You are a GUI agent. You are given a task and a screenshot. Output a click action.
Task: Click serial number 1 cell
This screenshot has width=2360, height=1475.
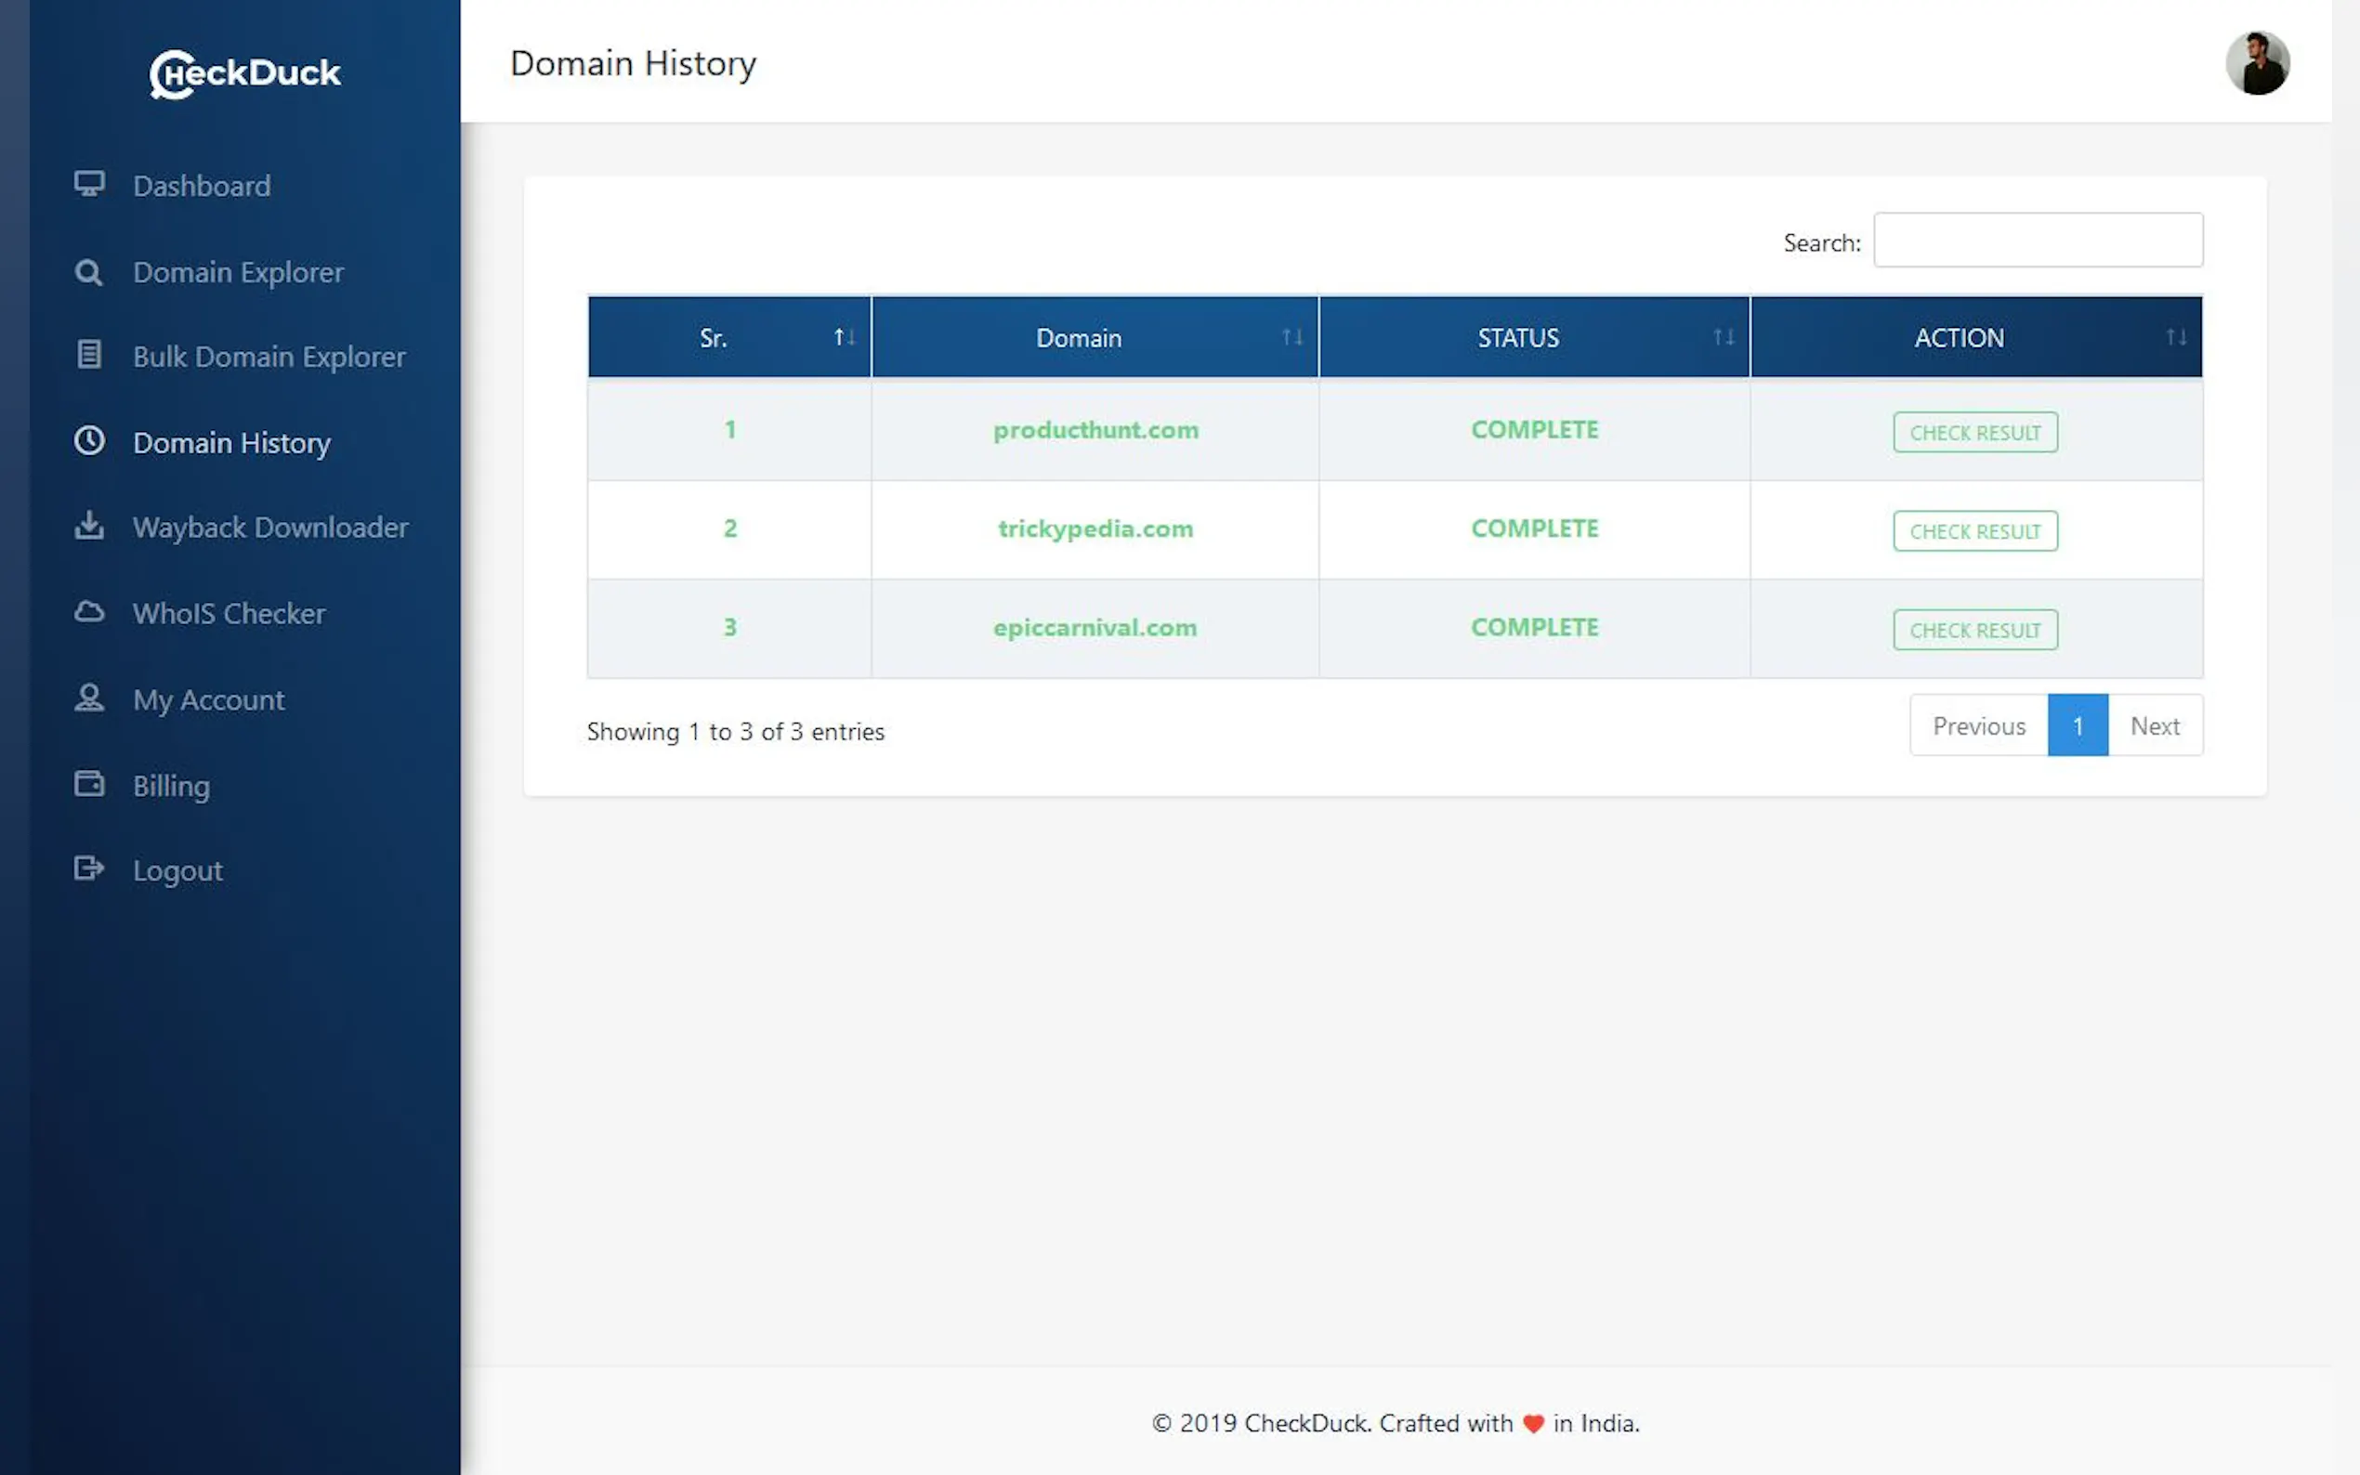click(728, 430)
